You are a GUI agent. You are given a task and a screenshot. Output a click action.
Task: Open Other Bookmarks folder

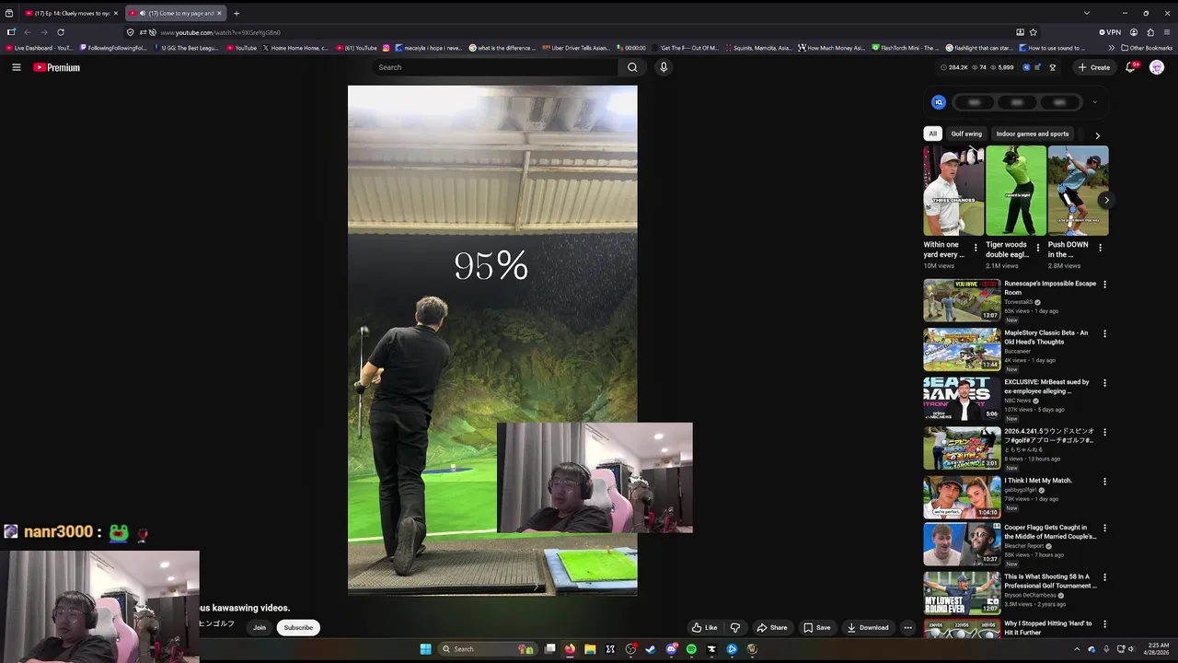pos(1147,48)
